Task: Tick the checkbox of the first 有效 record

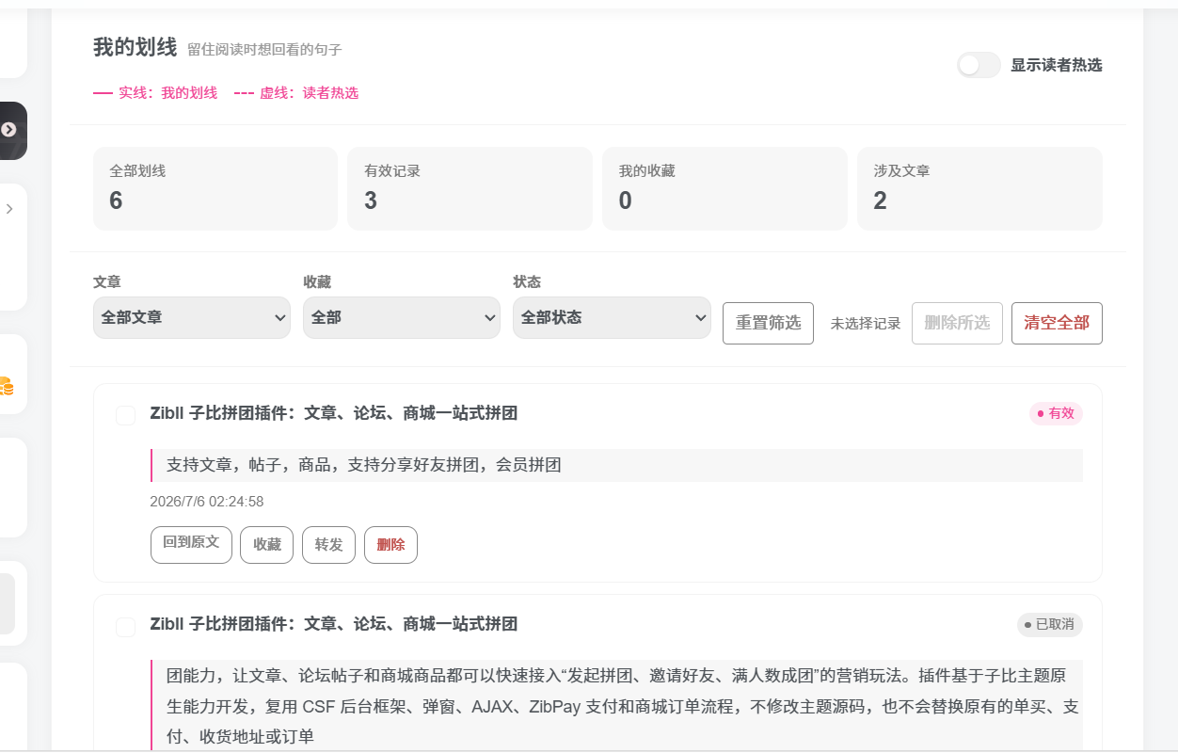Action: (125, 415)
